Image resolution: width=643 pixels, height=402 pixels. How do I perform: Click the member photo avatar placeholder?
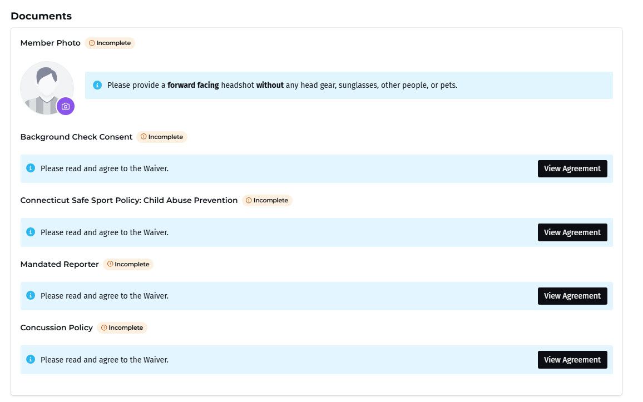(x=47, y=88)
